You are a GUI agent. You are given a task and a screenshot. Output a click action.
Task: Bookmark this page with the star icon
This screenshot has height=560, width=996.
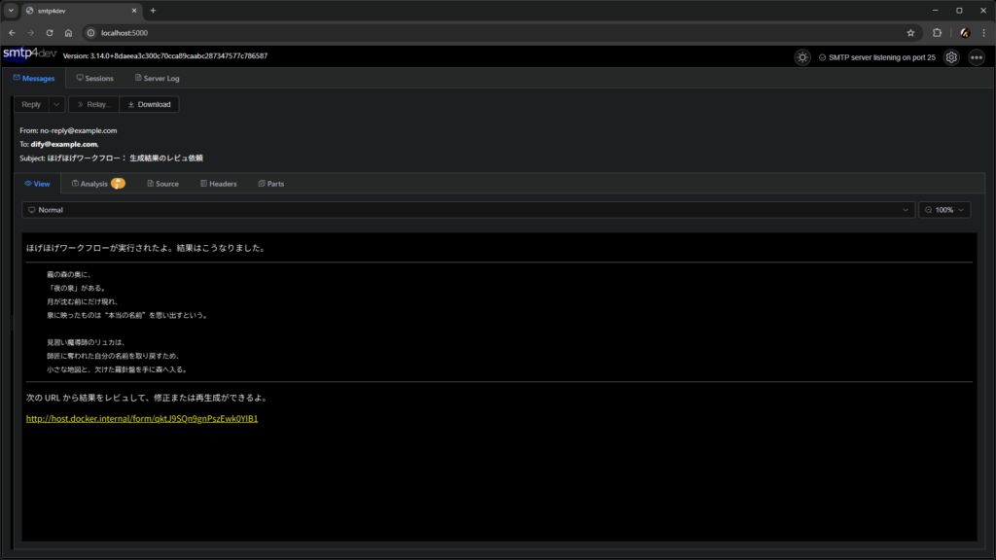click(x=910, y=32)
